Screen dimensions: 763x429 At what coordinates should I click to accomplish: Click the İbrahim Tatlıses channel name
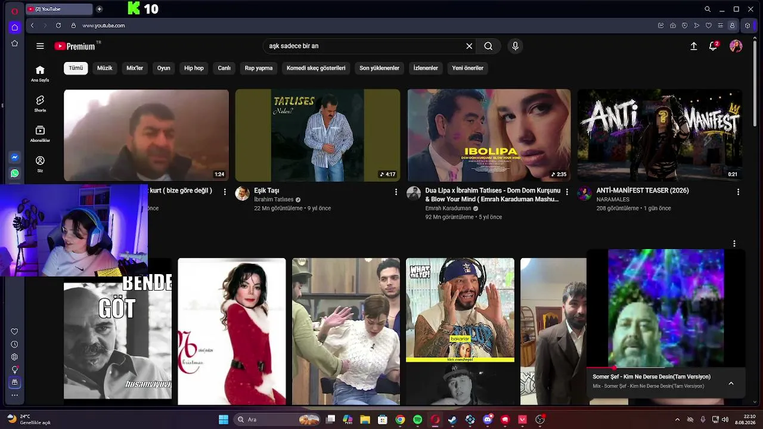tap(274, 200)
